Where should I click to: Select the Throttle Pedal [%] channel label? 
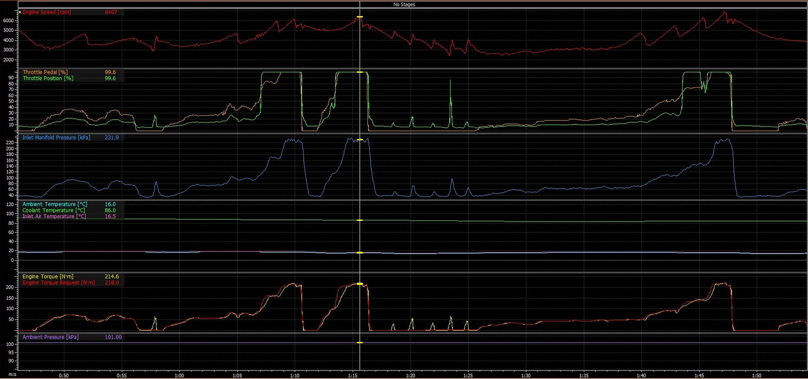tap(45, 72)
